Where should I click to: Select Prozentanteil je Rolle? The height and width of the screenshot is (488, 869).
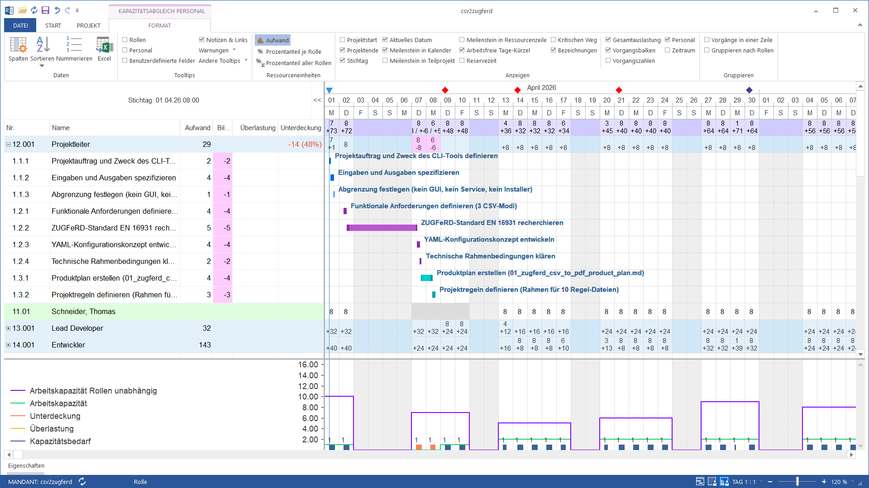pyautogui.click(x=289, y=52)
